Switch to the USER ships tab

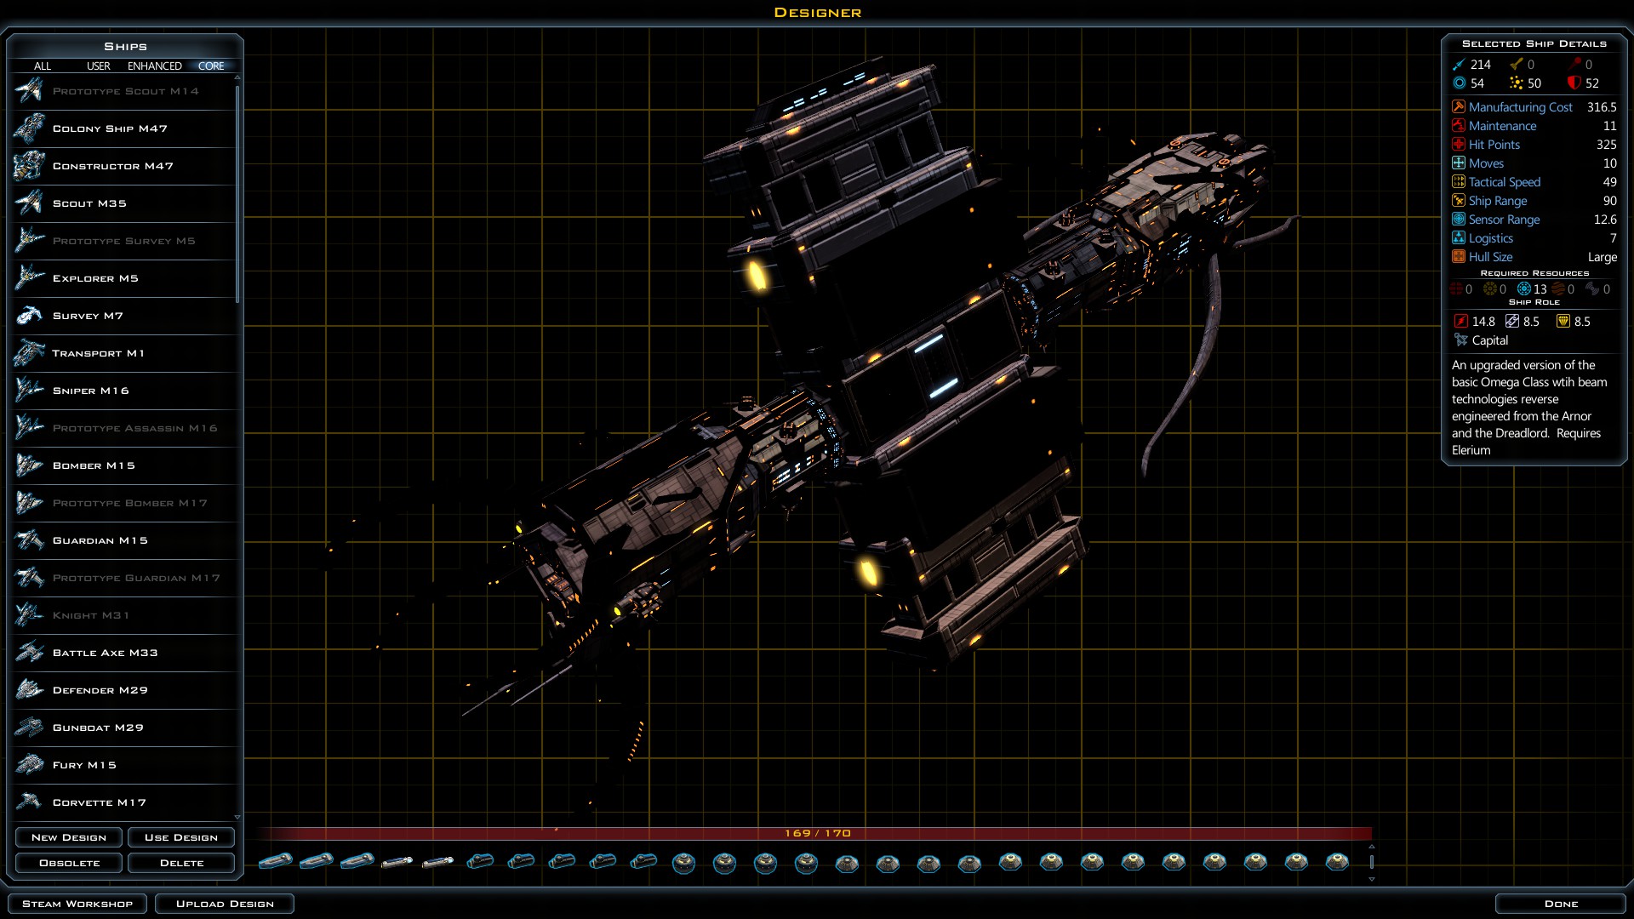point(99,66)
